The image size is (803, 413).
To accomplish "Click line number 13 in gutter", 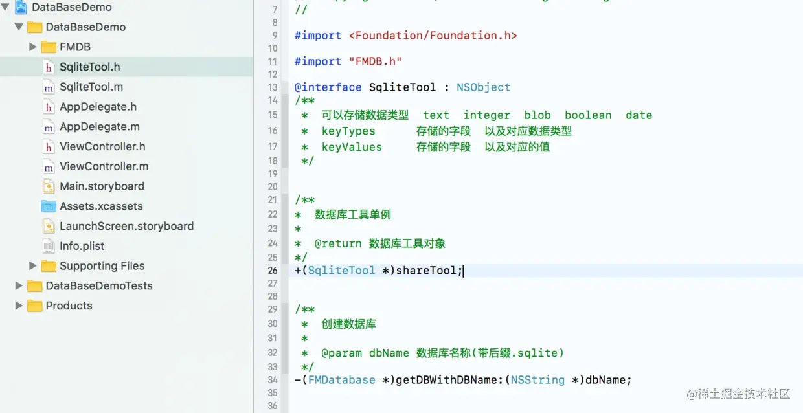I will pyautogui.click(x=273, y=87).
